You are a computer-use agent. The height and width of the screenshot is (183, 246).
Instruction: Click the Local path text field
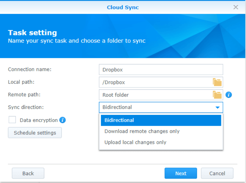click(x=155, y=82)
